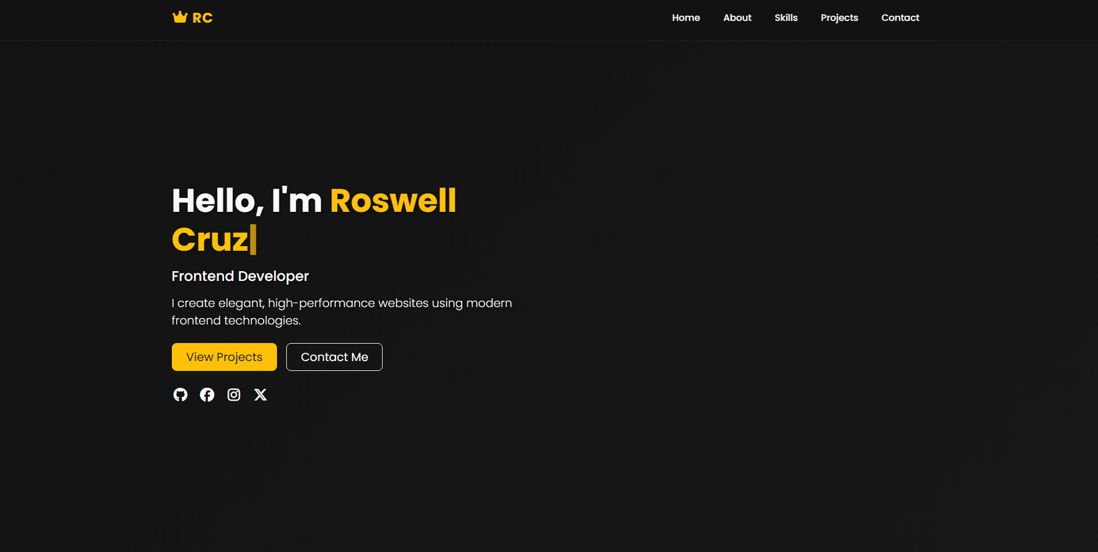Select the X (Twitter) icon
This screenshot has width=1098, height=552.
260,395
